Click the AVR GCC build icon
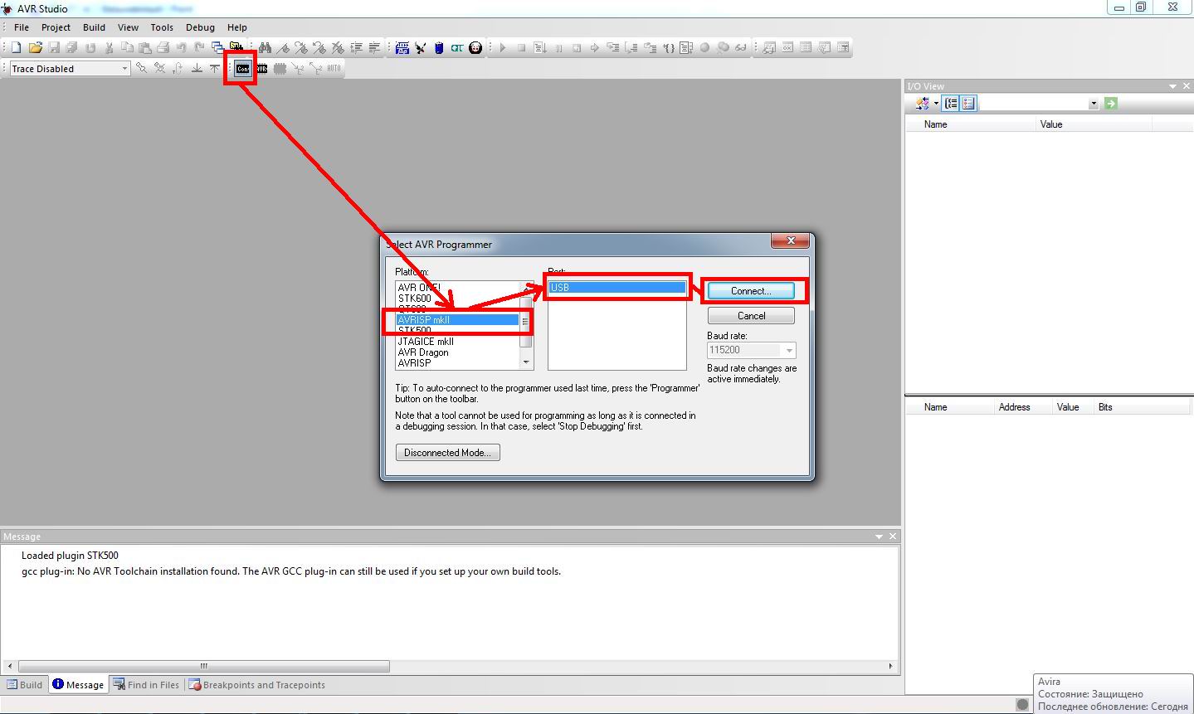 pyautogui.click(x=402, y=48)
